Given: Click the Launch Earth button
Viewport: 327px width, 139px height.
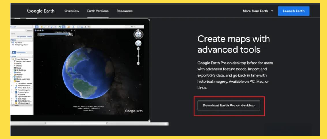Looking at the screenshot, I should pos(294,11).
